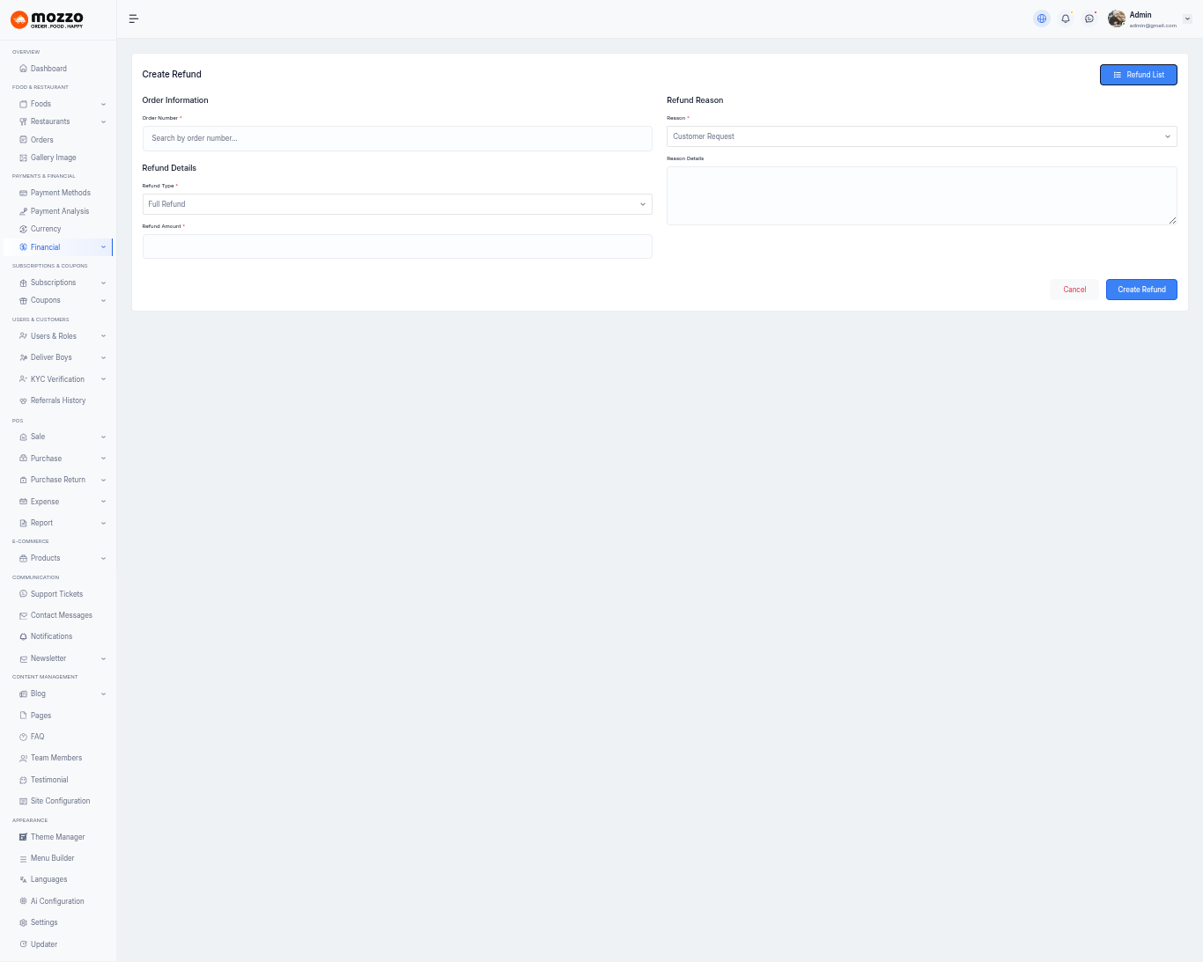
Task: Open the Reason dropdown showing Customer Request
Action: pos(921,136)
